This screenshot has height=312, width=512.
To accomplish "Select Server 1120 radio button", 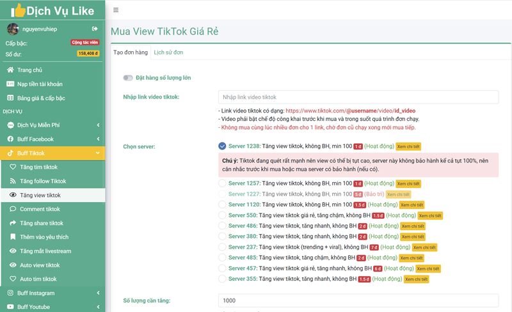I will point(222,205).
